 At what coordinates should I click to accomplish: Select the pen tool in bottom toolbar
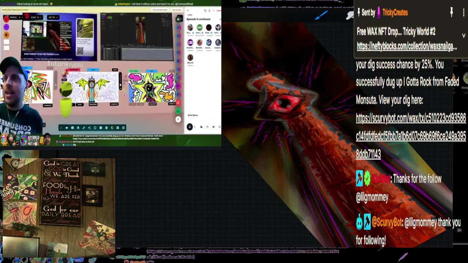point(84,128)
